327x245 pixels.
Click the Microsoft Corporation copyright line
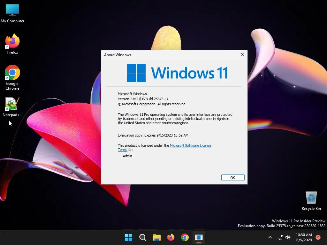coord(152,104)
